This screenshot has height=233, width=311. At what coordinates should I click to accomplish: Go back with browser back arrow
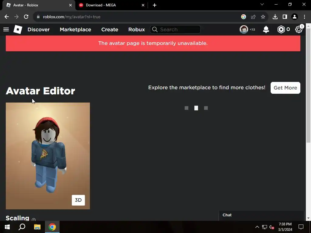point(7,17)
